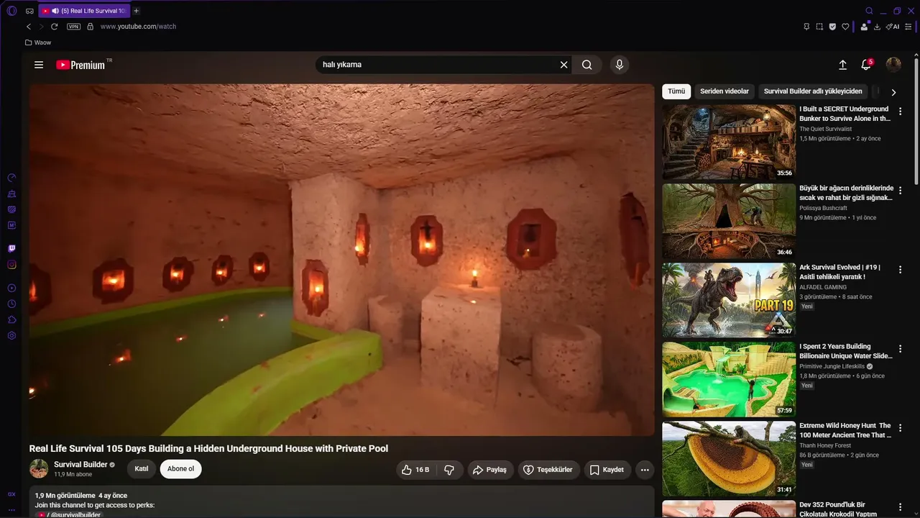Click the Katıl join button
Screen dimensions: 920x518
(x=142, y=469)
